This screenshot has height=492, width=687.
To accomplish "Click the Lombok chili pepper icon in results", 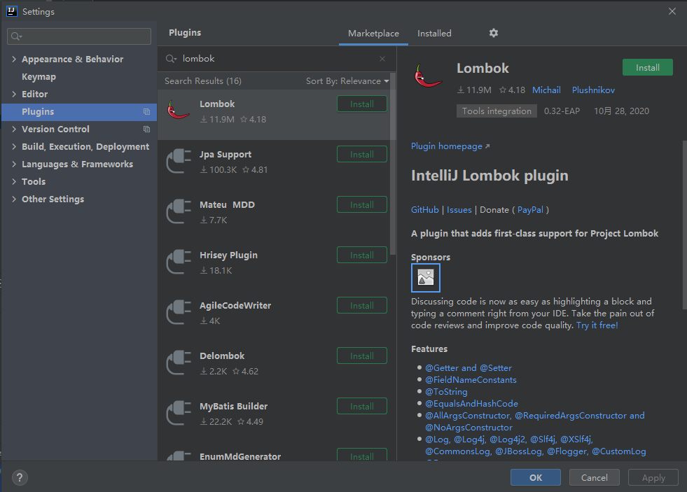I will 179,111.
